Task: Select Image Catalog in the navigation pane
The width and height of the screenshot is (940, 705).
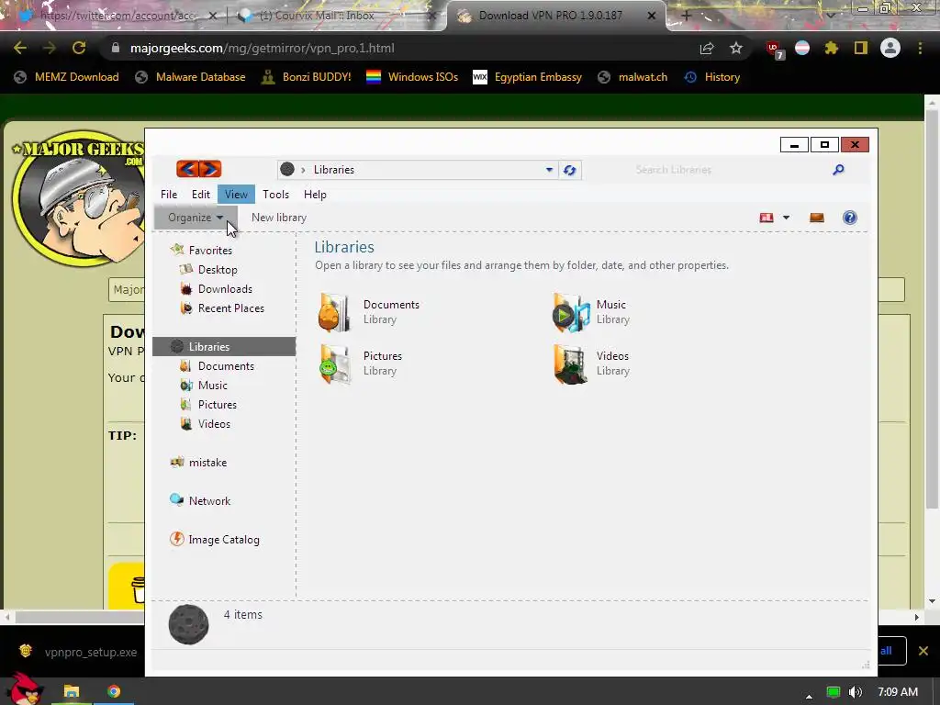Action: pyautogui.click(x=224, y=540)
